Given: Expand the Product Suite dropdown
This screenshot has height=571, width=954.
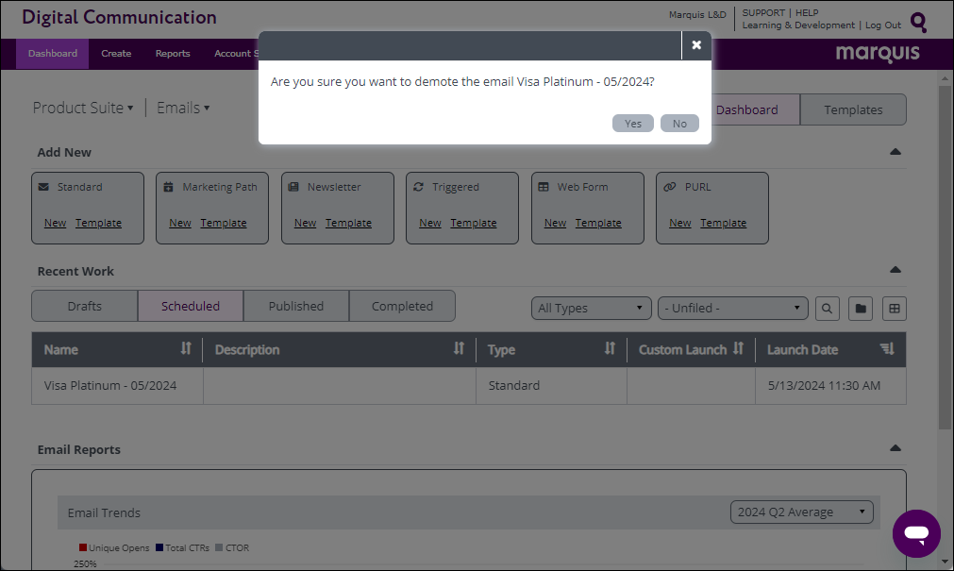Looking at the screenshot, I should pos(83,108).
